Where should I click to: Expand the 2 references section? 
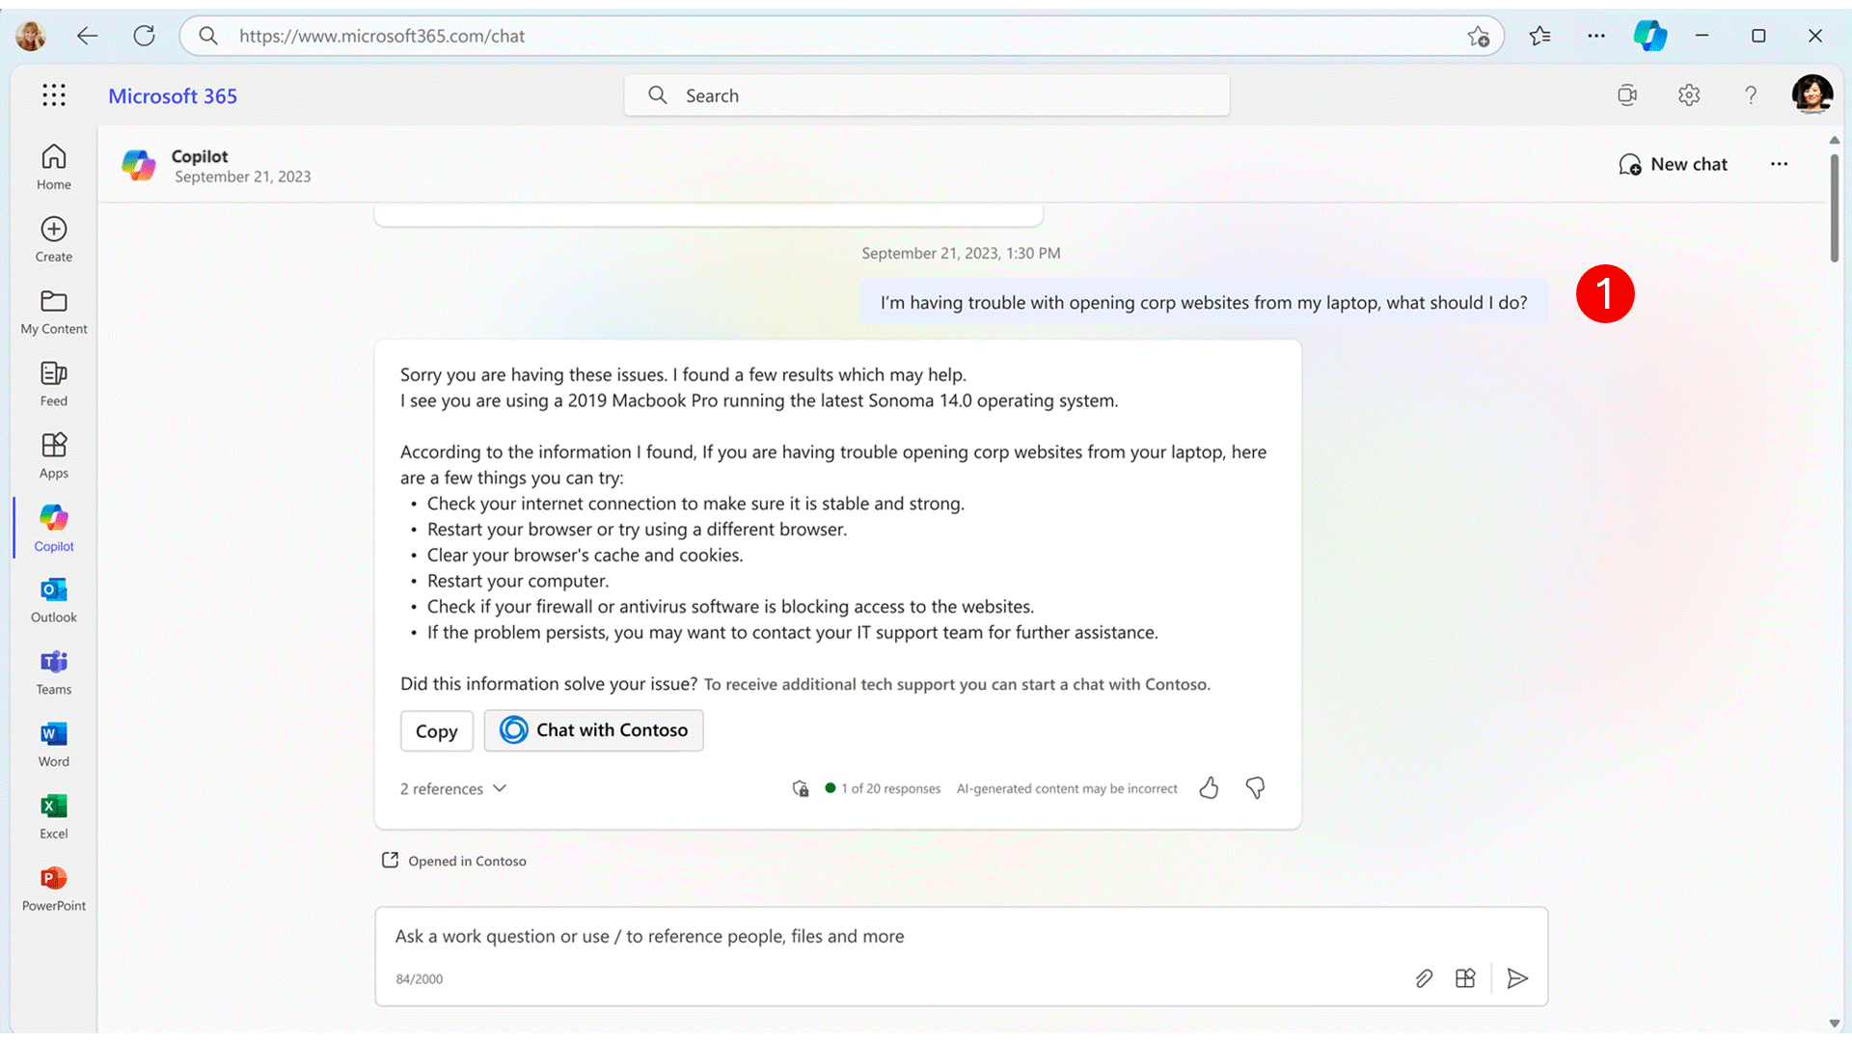coord(452,787)
